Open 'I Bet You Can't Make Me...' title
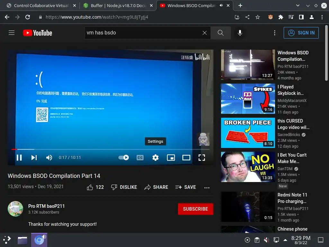 pos(292,158)
